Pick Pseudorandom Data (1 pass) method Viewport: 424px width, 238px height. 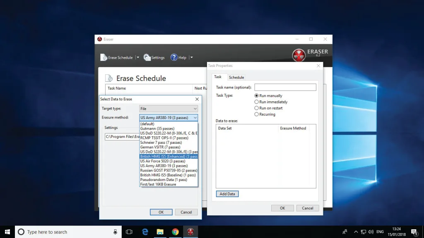tap(169, 179)
